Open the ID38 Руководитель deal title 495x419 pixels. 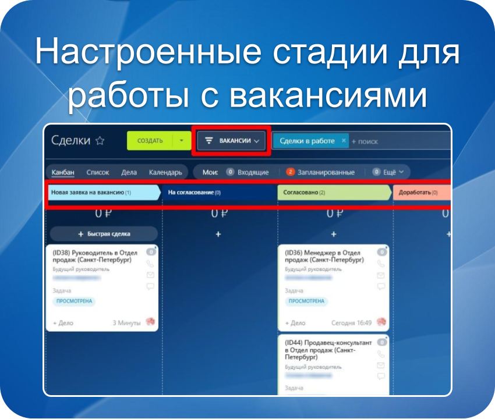coord(95,256)
